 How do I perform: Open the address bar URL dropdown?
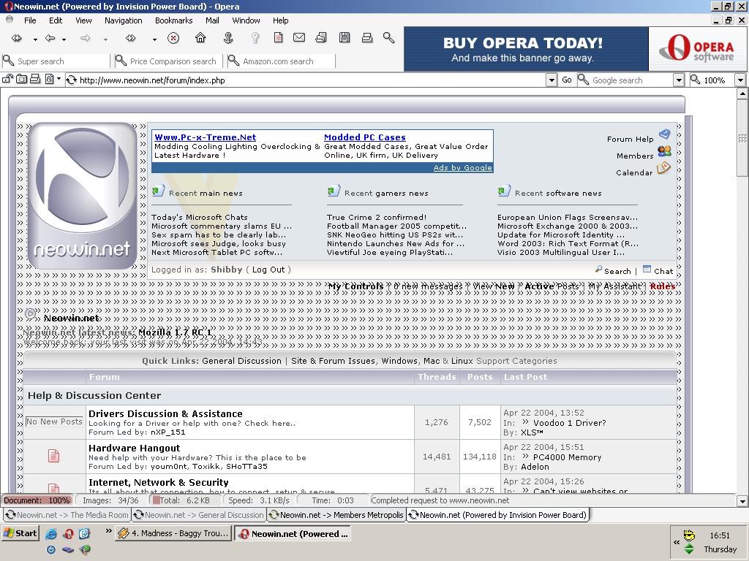pos(552,80)
